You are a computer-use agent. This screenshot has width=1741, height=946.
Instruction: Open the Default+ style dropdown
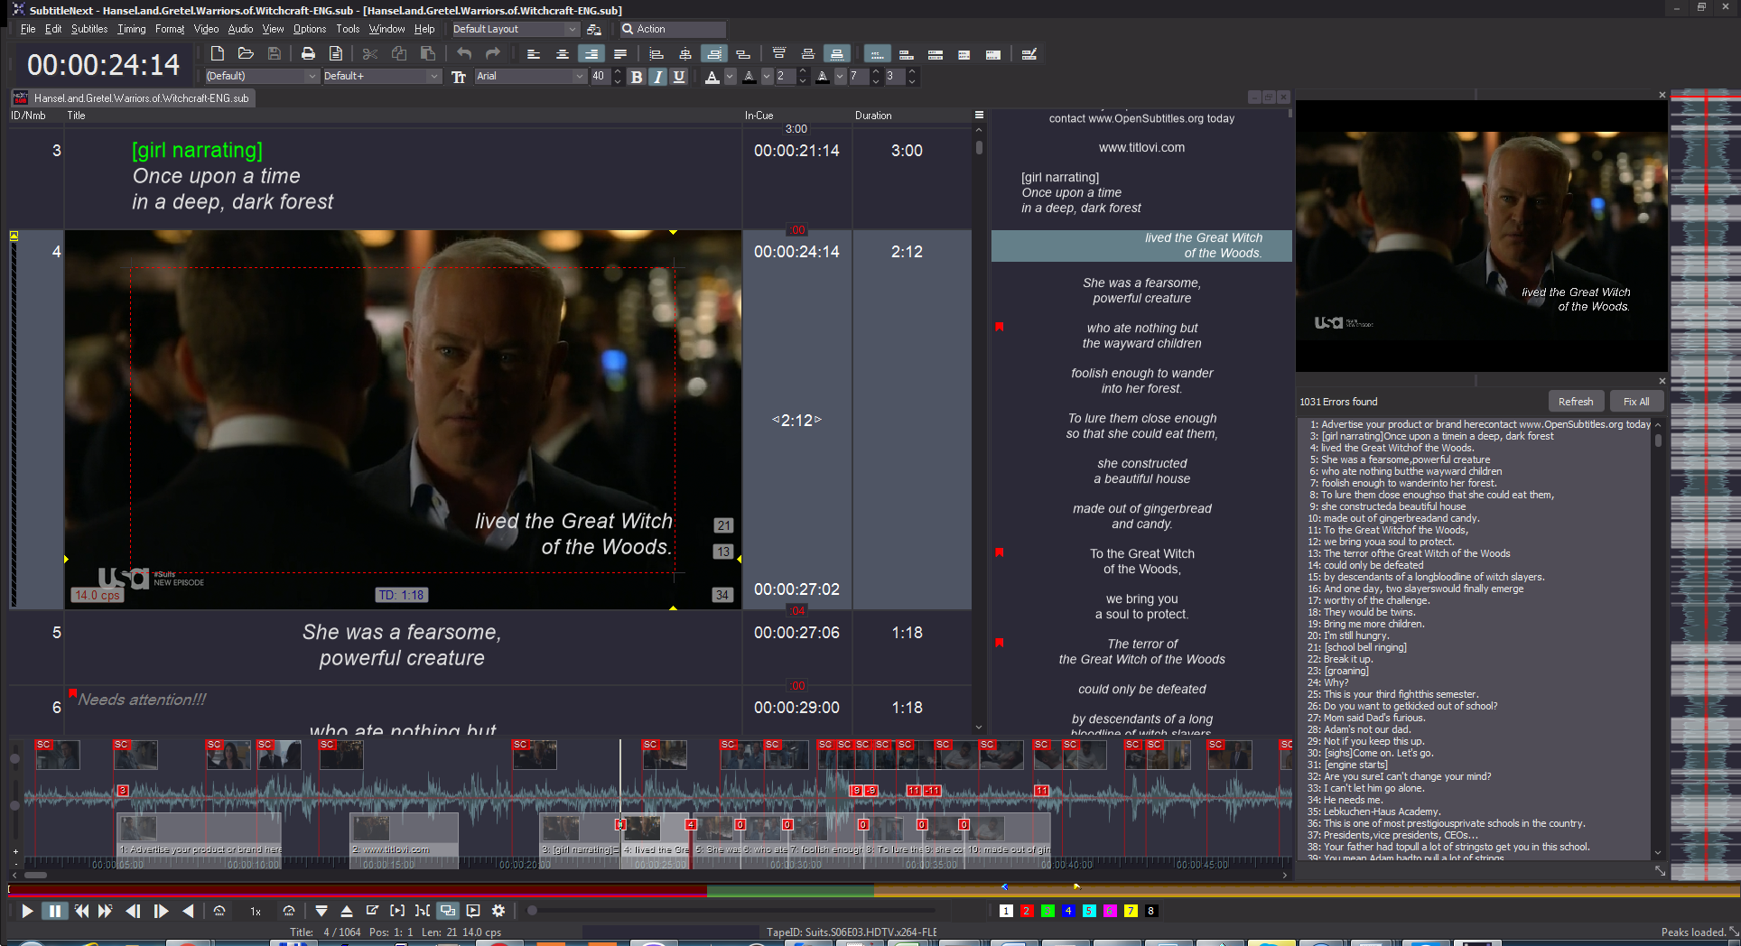[433, 76]
